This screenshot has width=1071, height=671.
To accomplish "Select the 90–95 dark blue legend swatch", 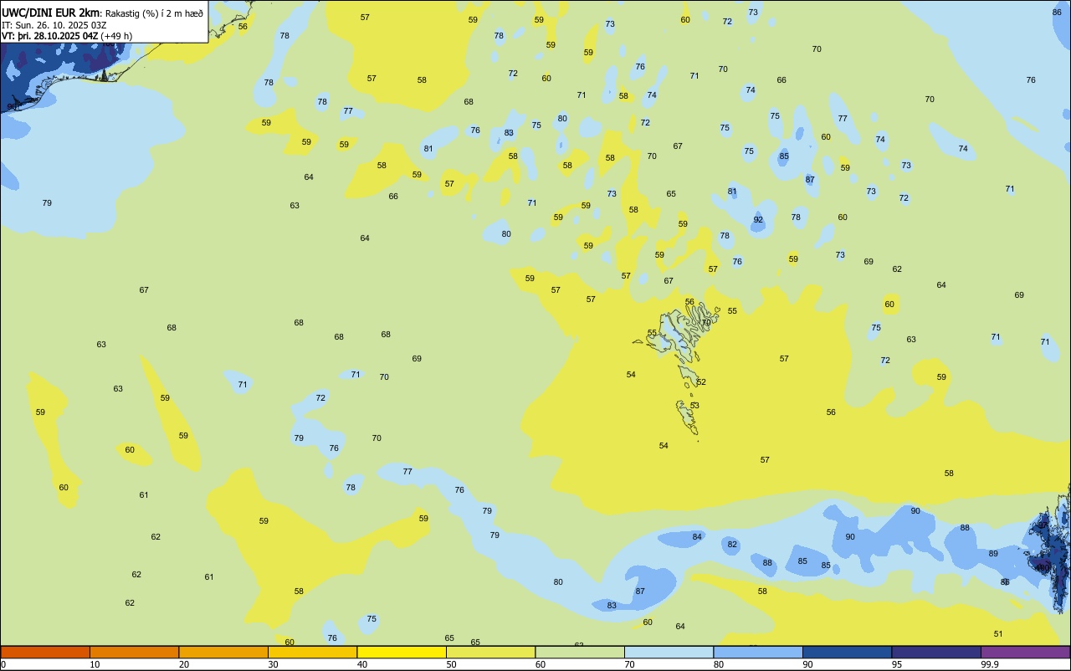I will point(847,652).
